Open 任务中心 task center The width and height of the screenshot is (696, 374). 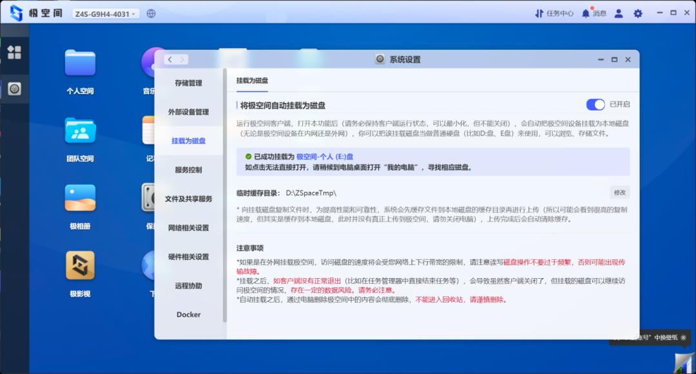[x=554, y=14]
